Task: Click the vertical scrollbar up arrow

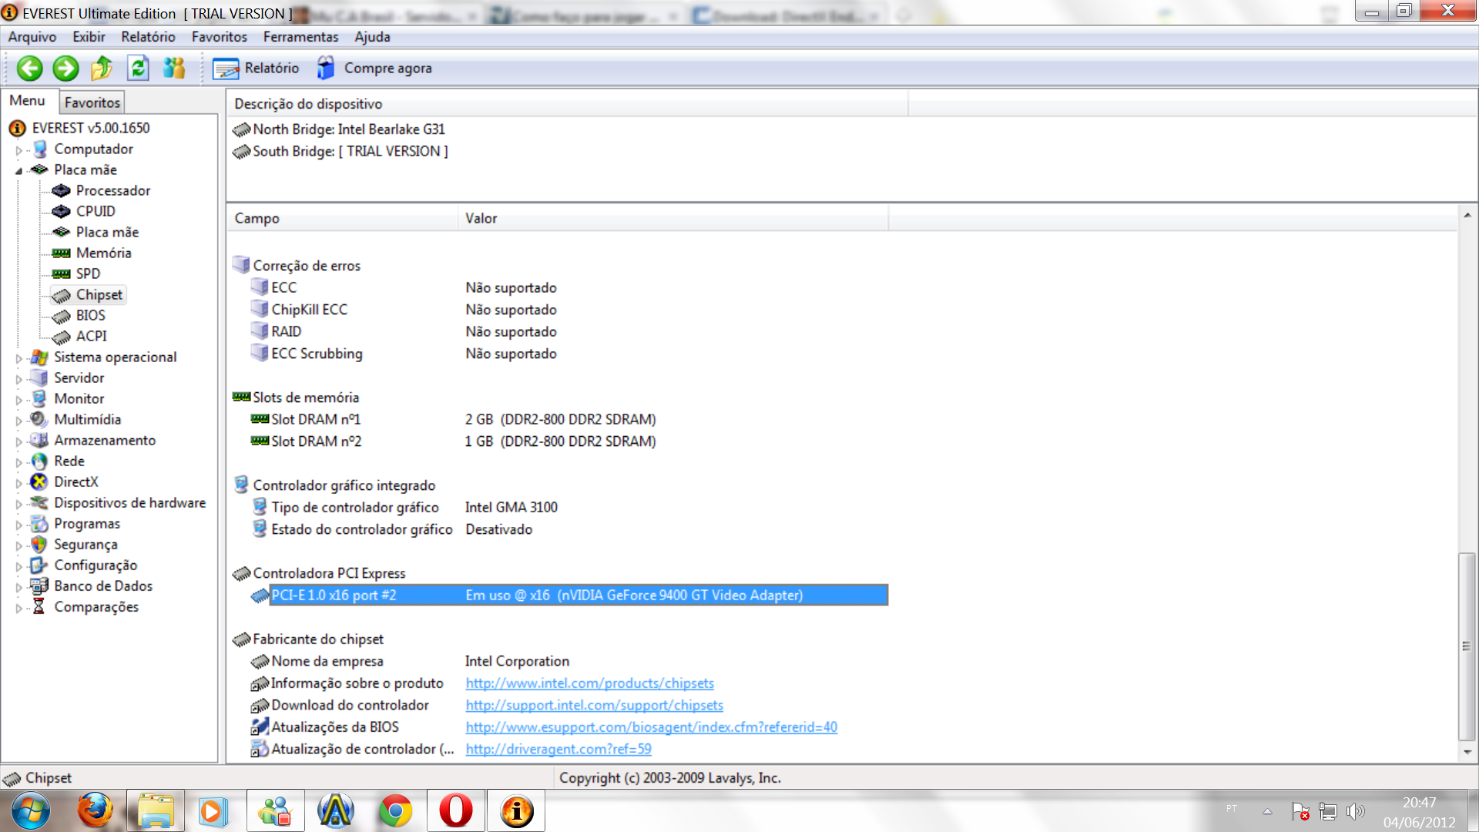Action: tap(1467, 216)
